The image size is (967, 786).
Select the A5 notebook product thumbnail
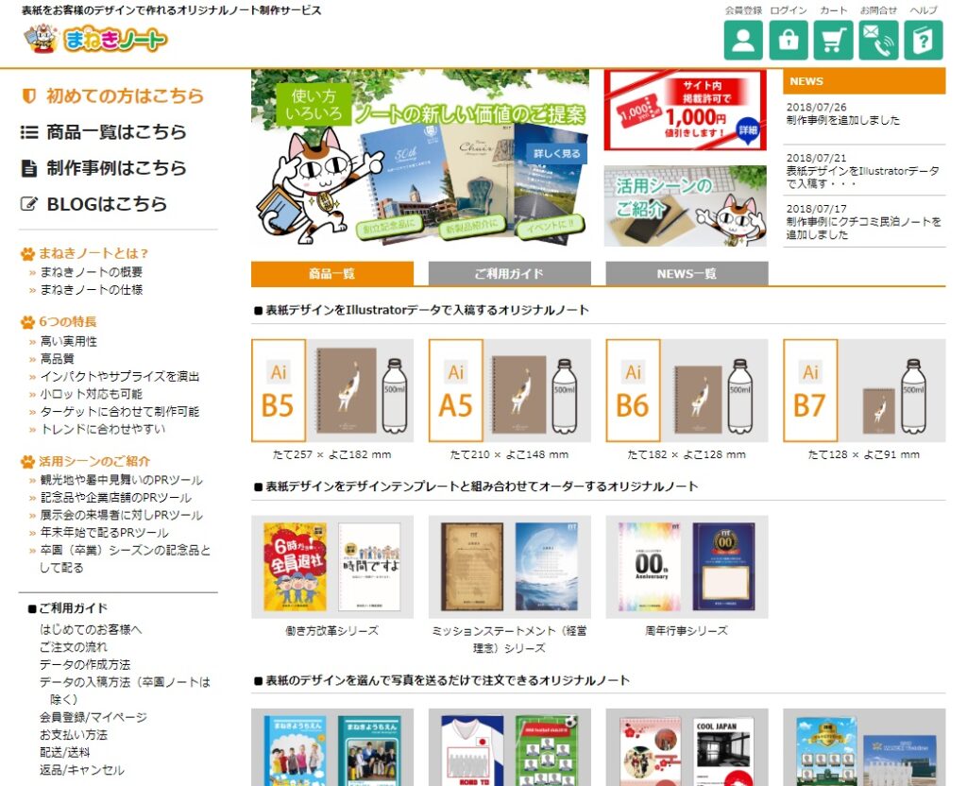[509, 390]
